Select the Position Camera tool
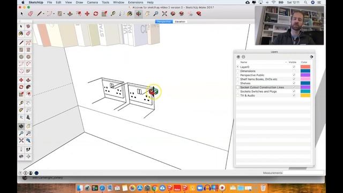 21,149
